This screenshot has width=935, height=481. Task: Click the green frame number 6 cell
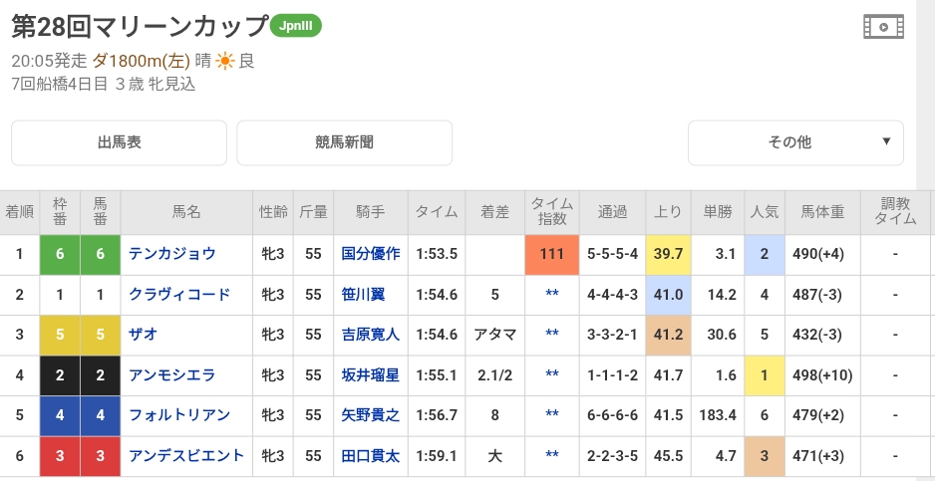coord(60,254)
